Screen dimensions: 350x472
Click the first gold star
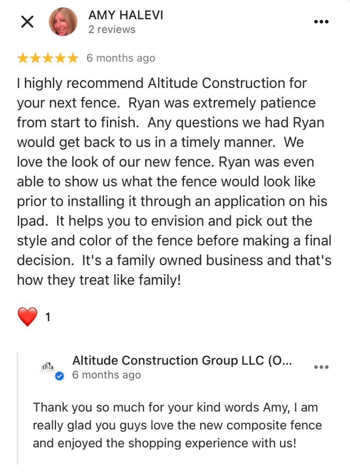(x=23, y=58)
